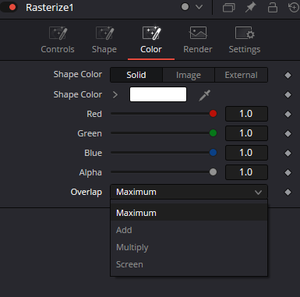The height and width of the screenshot is (297, 300).
Task: Click the Green slider handle
Action: [x=213, y=133]
